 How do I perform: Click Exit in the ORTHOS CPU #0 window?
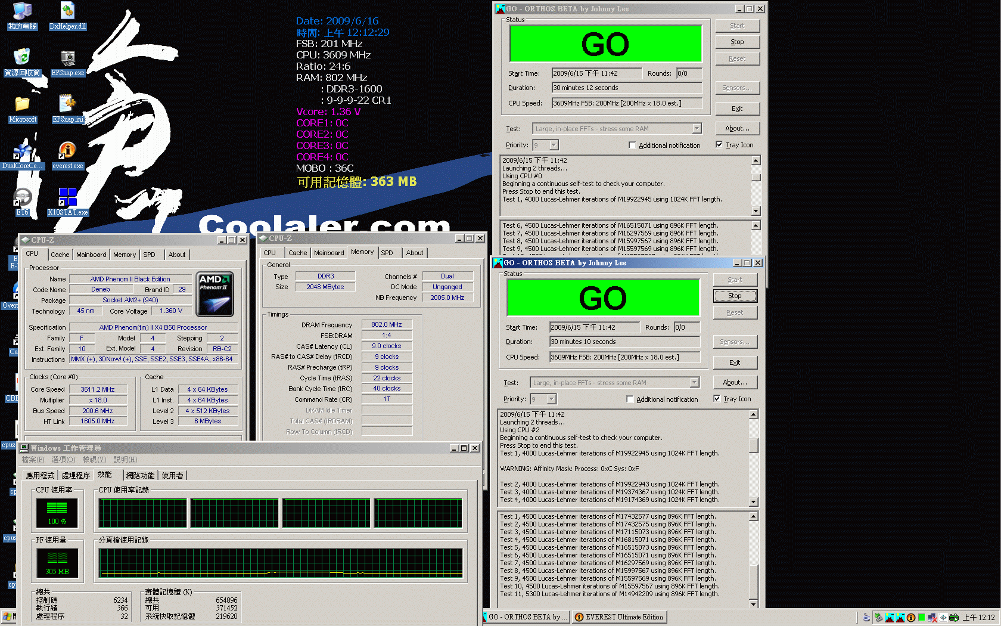737,109
